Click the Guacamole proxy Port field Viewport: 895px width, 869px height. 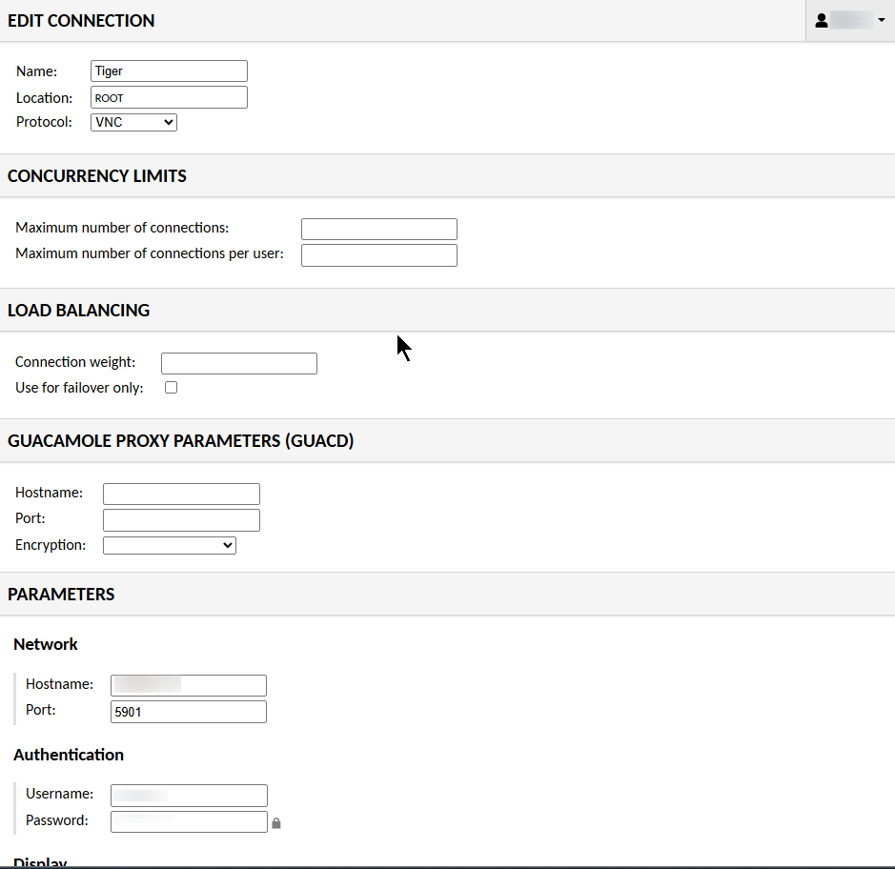pos(181,519)
